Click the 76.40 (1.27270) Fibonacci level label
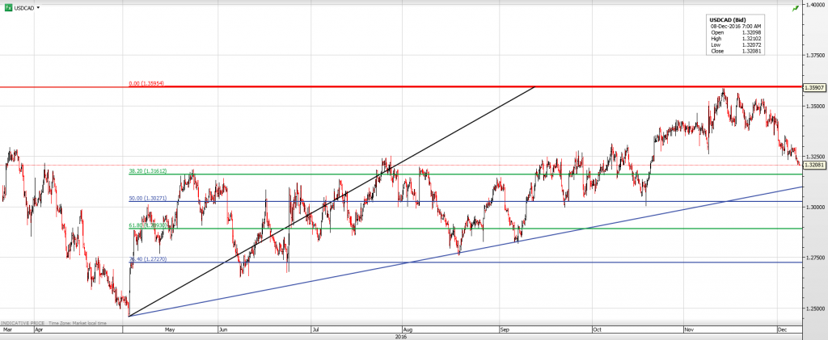The height and width of the screenshot is (340, 828). coord(148,259)
